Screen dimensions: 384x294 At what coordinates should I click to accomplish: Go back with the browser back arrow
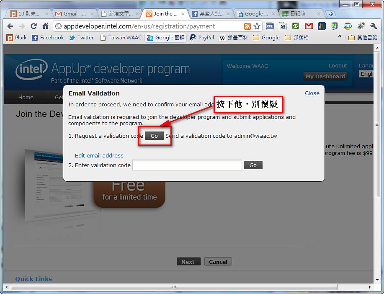pyautogui.click(x=10, y=26)
